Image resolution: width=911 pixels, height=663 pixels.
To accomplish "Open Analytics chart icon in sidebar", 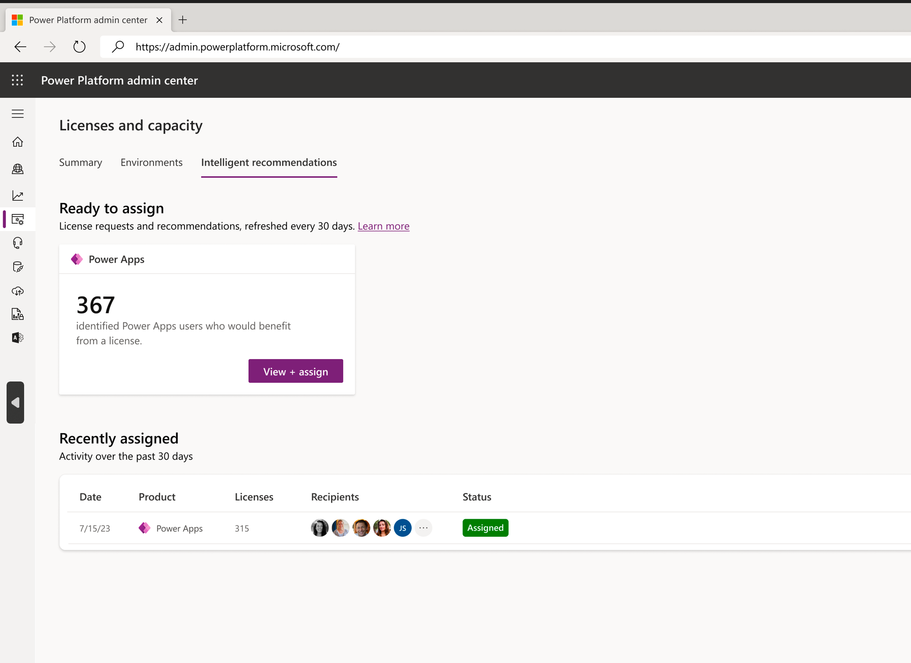I will pyautogui.click(x=18, y=196).
